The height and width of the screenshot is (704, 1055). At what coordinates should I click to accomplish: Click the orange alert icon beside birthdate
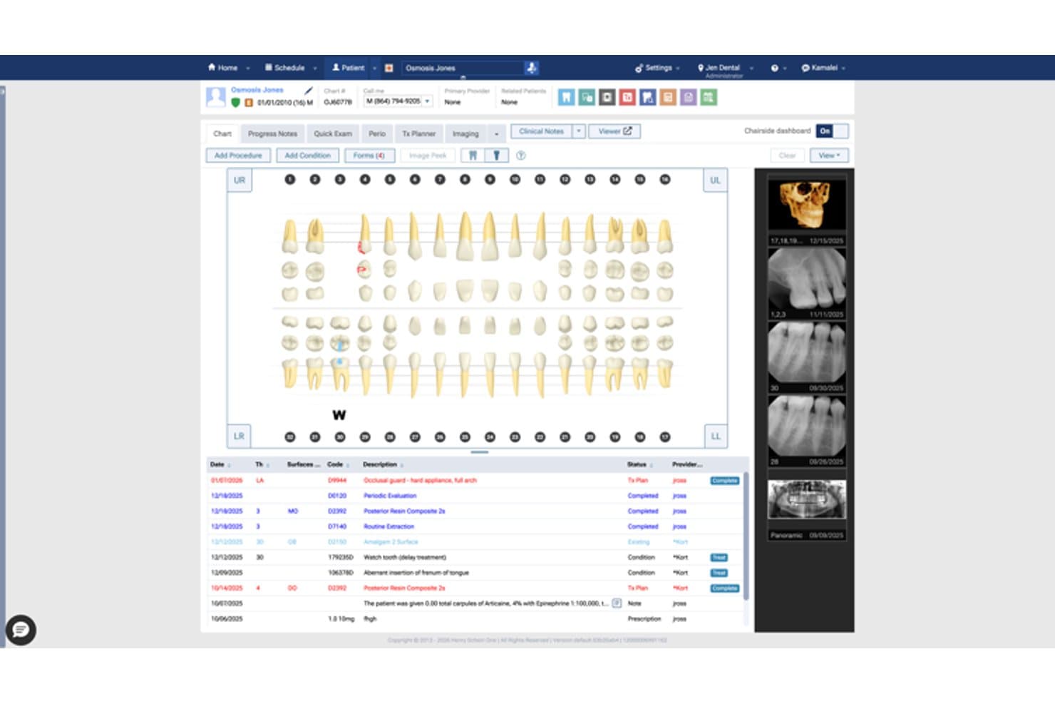[x=249, y=103]
